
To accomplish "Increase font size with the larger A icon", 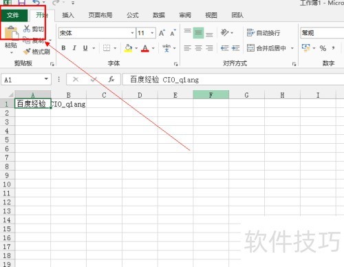I will click(x=162, y=33).
